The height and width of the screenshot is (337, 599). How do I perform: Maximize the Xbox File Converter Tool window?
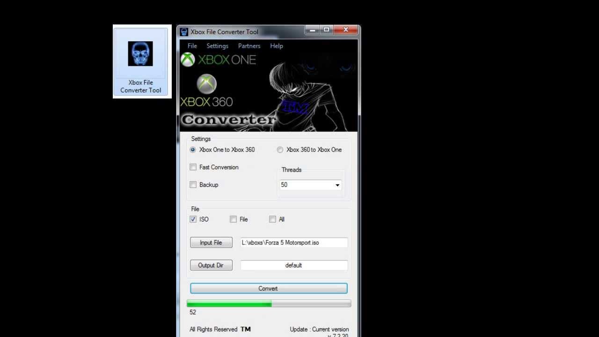click(x=326, y=30)
